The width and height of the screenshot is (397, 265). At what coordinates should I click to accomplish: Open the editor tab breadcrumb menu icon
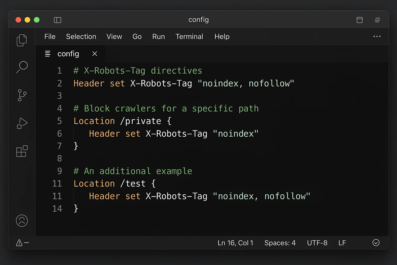pyautogui.click(x=48, y=54)
